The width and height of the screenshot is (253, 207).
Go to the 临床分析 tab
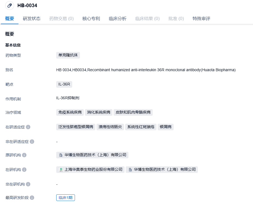coord(118,19)
